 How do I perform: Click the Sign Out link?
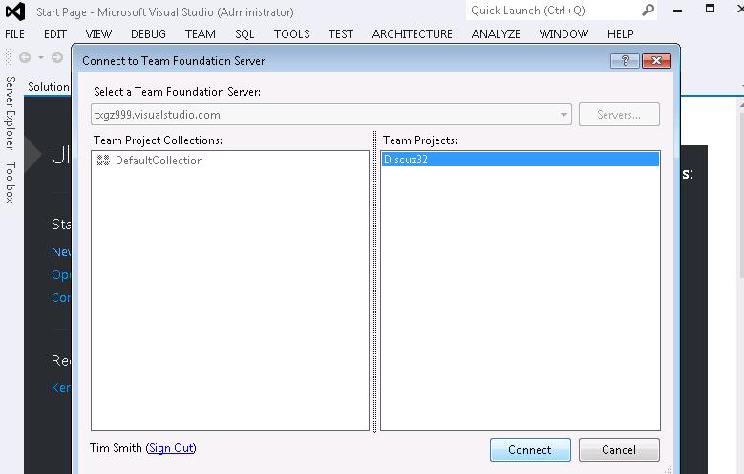tap(171, 448)
